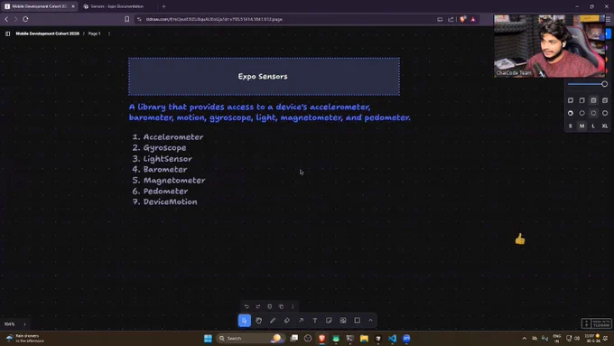Select the Arrow tool
Image resolution: width=614 pixels, height=346 pixels.
(x=301, y=321)
